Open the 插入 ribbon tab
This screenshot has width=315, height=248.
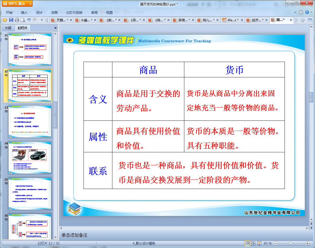pyautogui.click(x=24, y=12)
